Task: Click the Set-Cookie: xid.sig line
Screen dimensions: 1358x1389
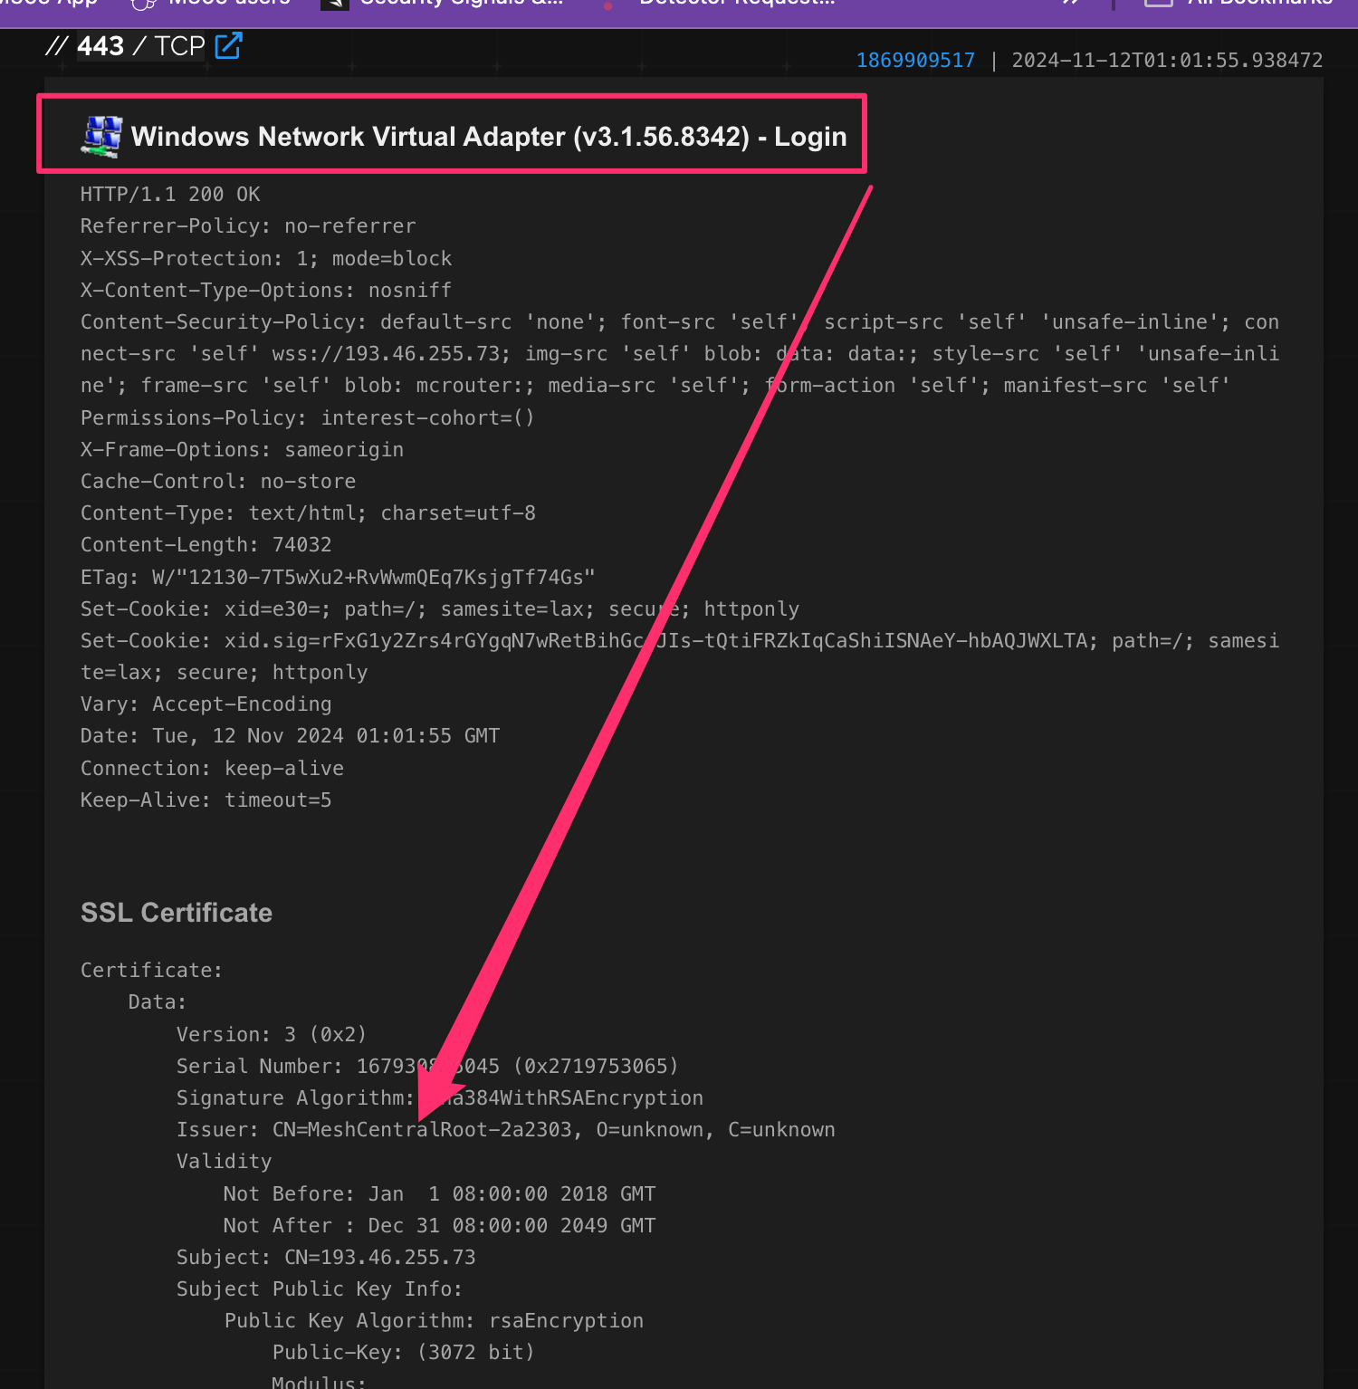Action: pyautogui.click(x=680, y=656)
